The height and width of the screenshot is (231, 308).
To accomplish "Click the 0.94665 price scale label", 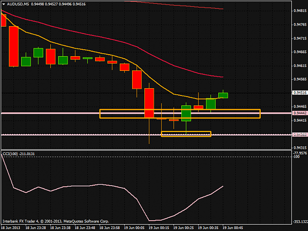I will pyautogui.click(x=300, y=52).
